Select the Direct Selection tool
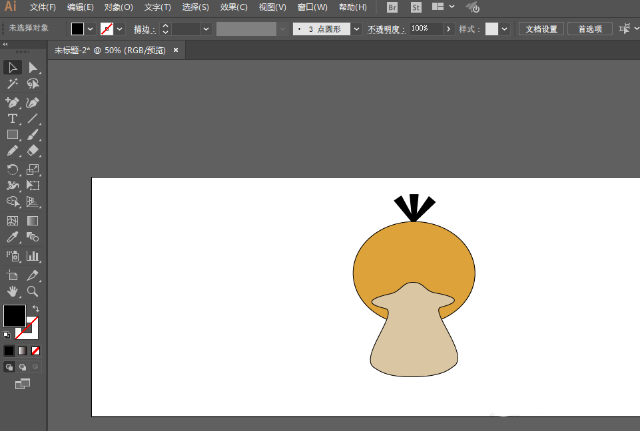This screenshot has width=640, height=431. pos(33,67)
